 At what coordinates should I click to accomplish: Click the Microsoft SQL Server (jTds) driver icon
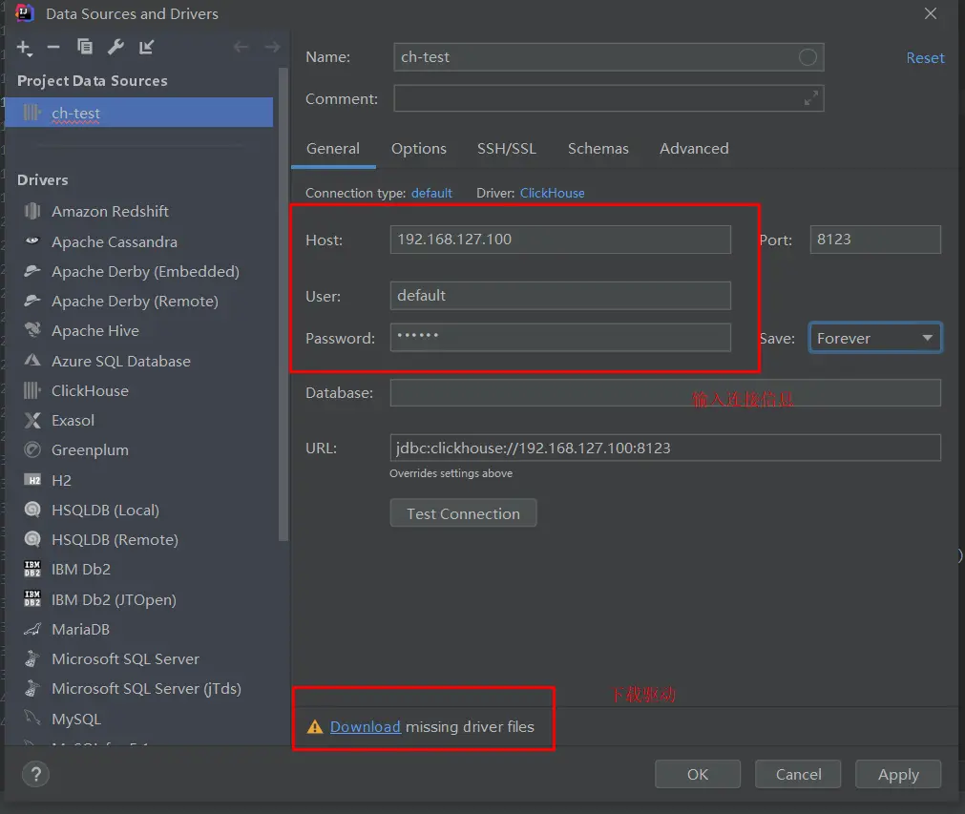click(x=32, y=688)
